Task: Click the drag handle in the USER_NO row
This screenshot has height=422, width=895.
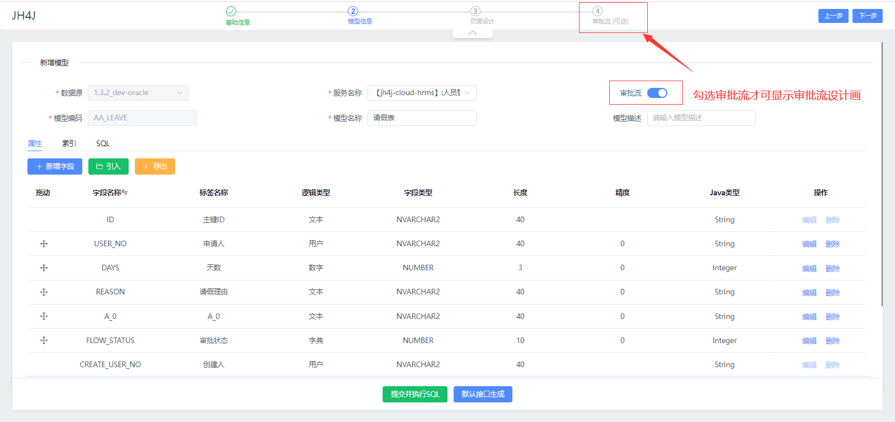Action: 44,243
